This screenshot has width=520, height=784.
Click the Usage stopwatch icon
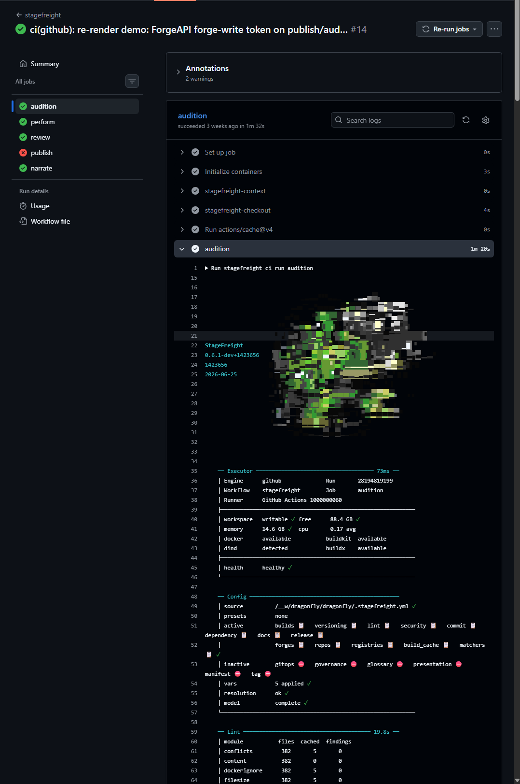pos(23,206)
